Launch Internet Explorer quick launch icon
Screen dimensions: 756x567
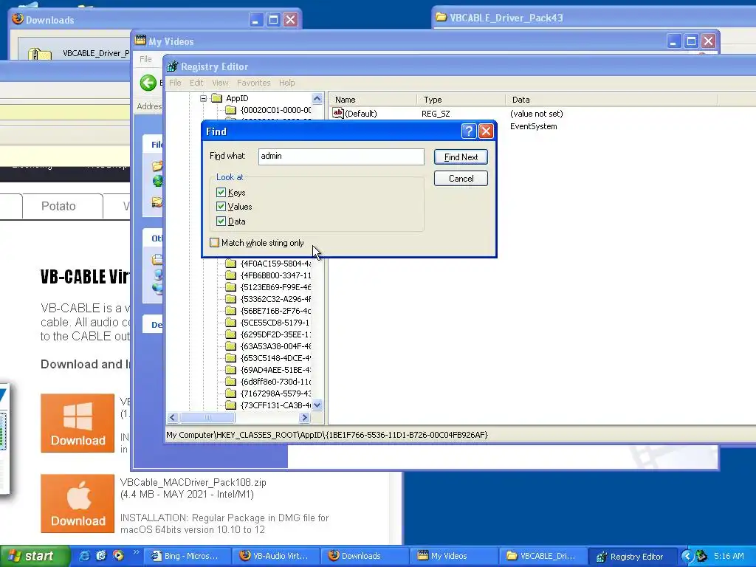click(x=84, y=556)
